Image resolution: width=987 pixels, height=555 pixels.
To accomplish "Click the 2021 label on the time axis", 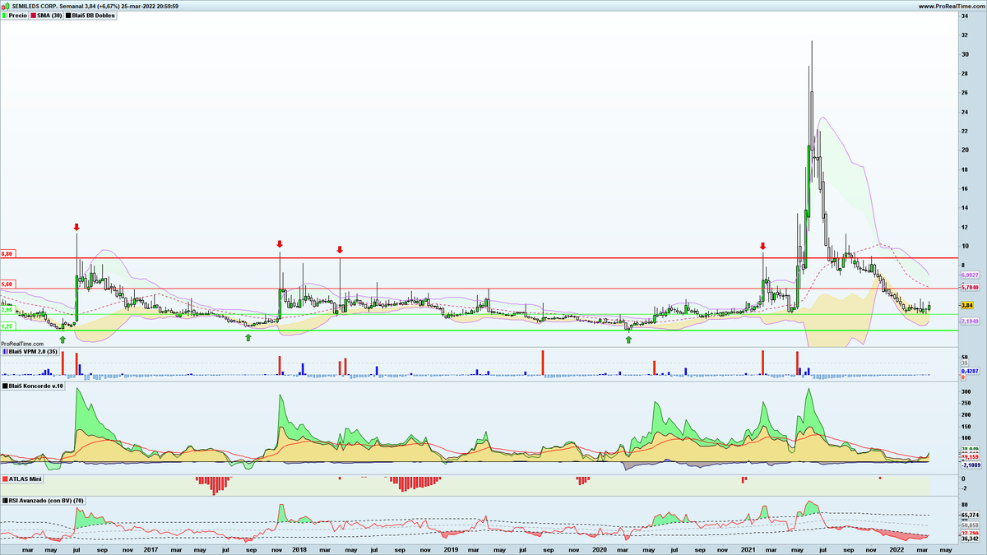I will (x=749, y=548).
